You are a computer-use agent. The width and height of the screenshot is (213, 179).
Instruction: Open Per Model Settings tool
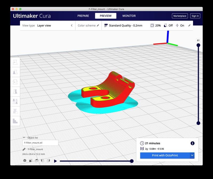click(15, 101)
